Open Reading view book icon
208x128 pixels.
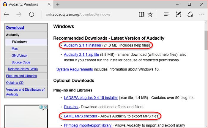[141, 14]
